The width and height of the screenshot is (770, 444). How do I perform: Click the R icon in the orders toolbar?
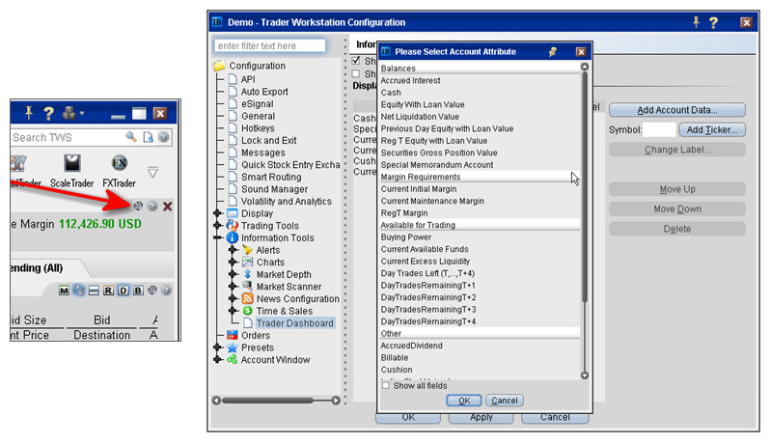click(108, 291)
